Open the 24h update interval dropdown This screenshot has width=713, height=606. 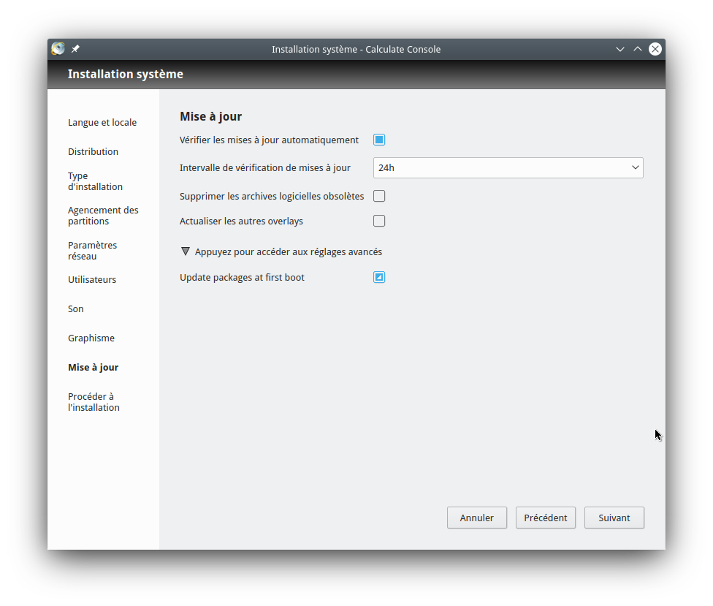508,167
